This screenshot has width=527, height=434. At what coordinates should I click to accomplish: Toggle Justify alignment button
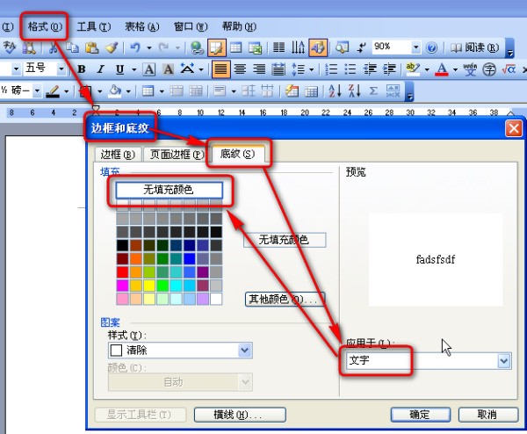click(x=220, y=69)
